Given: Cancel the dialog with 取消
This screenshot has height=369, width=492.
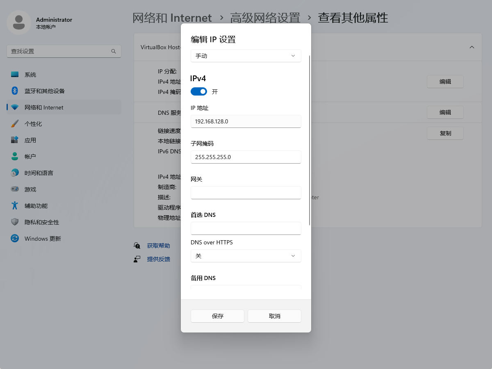Looking at the screenshot, I should 275,316.
